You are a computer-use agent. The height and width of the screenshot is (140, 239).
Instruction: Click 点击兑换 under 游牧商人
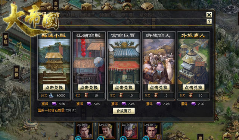click(x=159, y=87)
